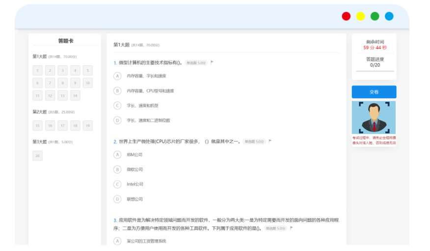Click the blue dot in the header

coord(389,16)
